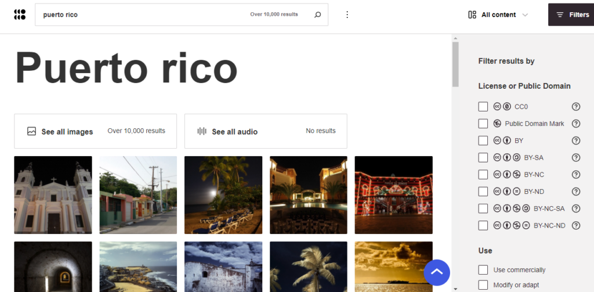594x292 pixels.
Task: Check the BY-ND license filter
Action: [483, 192]
